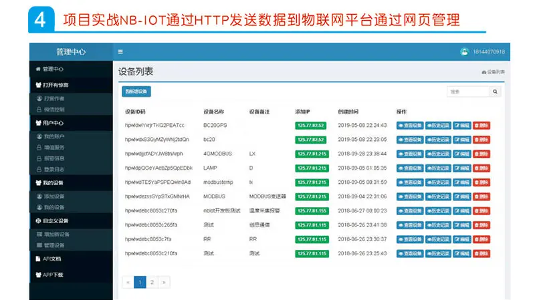View device for the bc20 row
This screenshot has width=535, height=300.
click(x=410, y=140)
